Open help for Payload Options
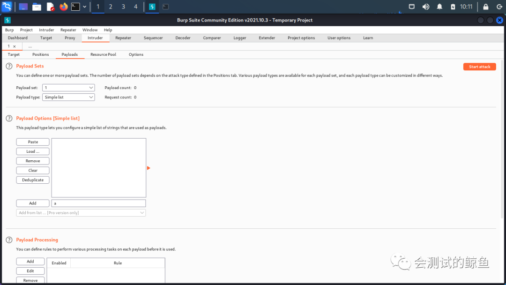Viewport: 506px width, 285px height. coord(9,119)
